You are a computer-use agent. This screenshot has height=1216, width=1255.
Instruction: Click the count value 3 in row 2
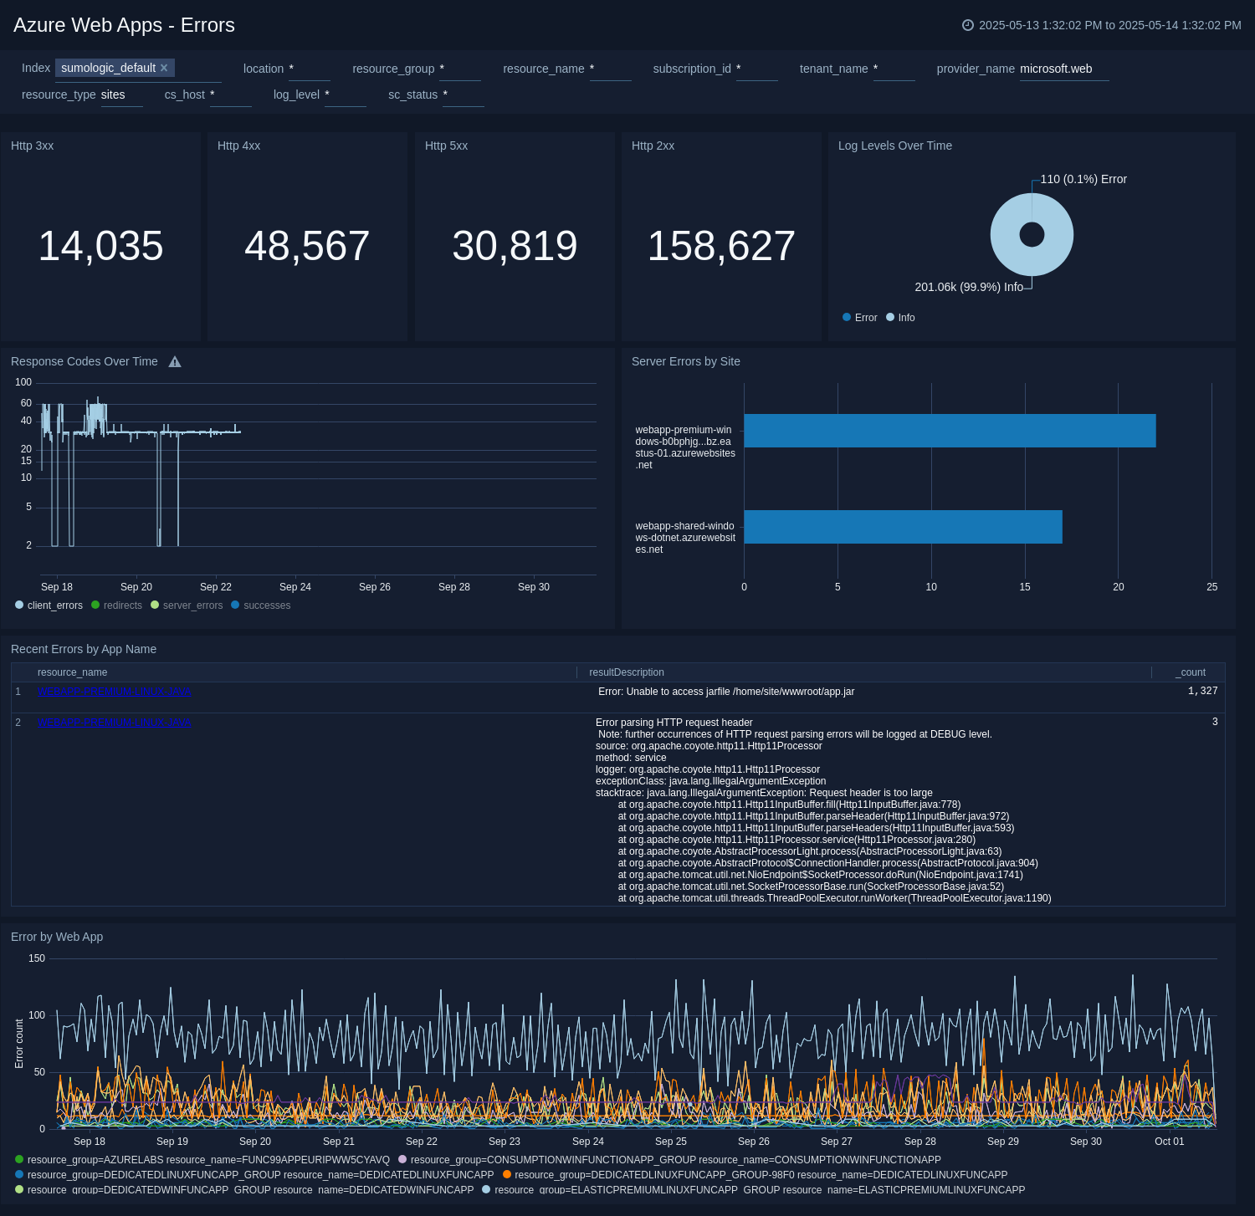[1215, 722]
